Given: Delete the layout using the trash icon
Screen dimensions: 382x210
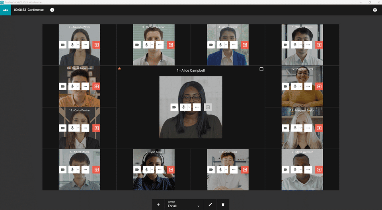Looking at the screenshot, I should [x=223, y=205].
